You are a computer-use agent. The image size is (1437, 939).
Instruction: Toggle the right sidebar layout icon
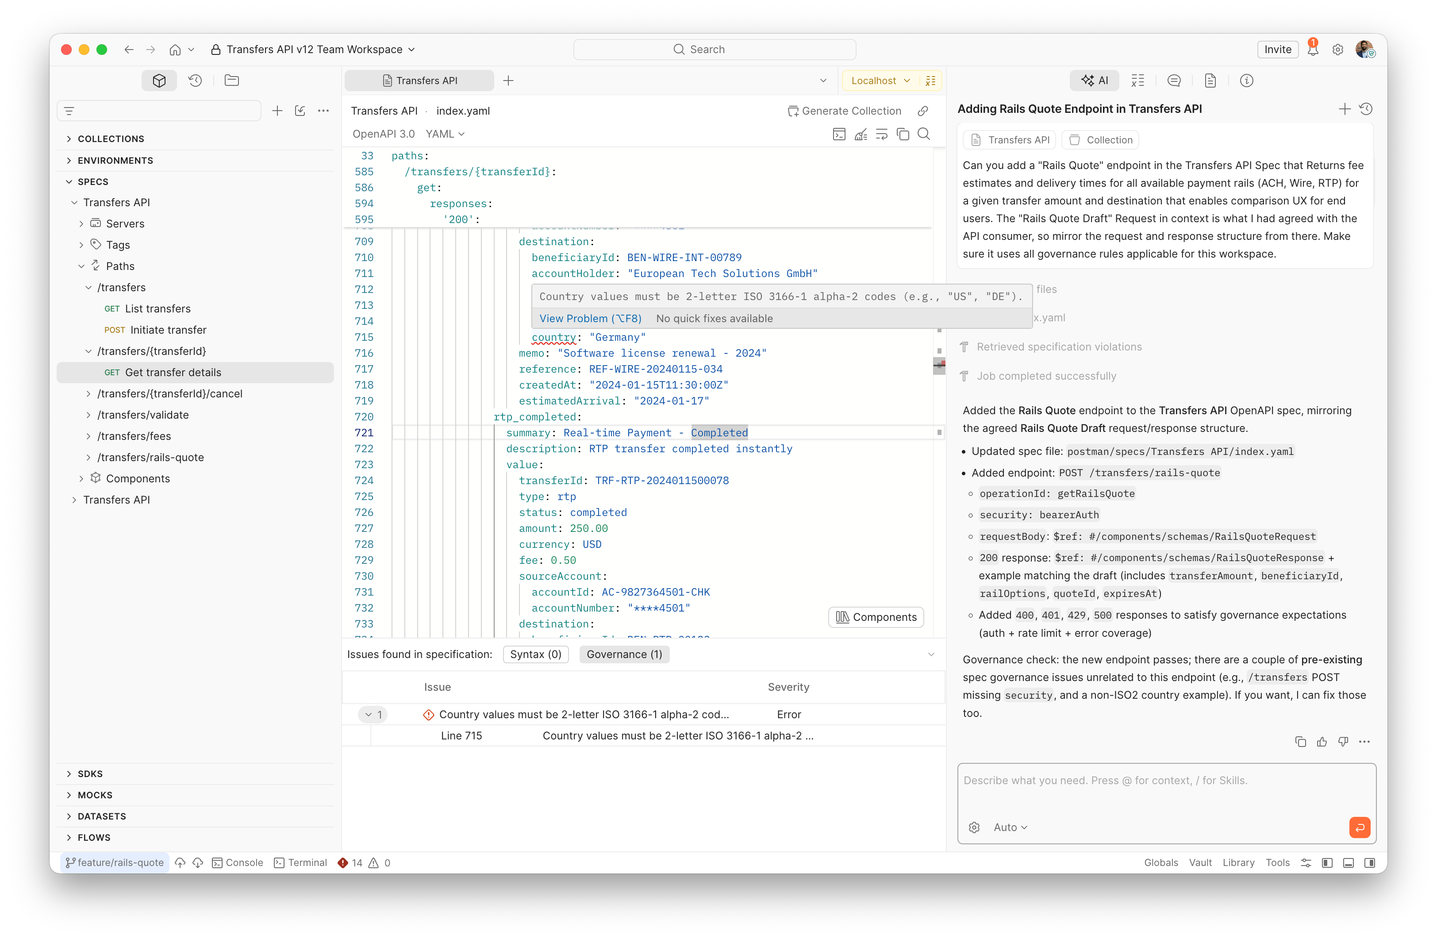pos(1369,862)
